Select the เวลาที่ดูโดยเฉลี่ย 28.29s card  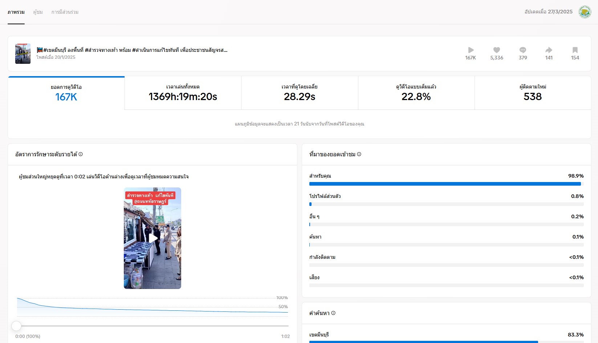click(300, 93)
